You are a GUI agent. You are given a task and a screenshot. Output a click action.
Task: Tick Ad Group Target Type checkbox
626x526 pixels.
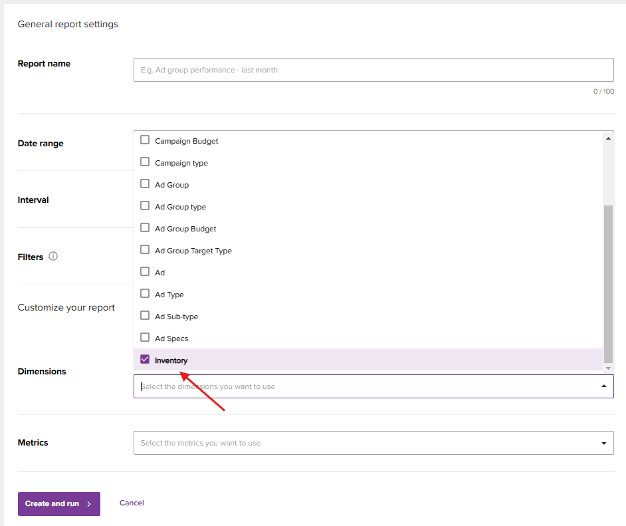145,249
